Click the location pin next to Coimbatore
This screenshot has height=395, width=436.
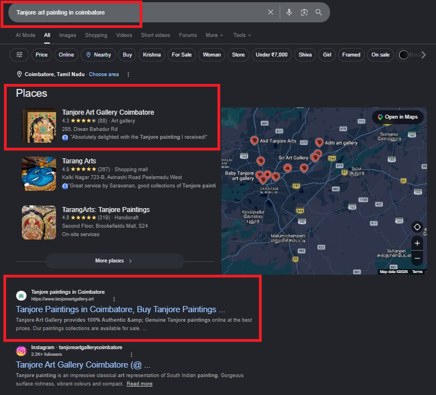(x=19, y=74)
